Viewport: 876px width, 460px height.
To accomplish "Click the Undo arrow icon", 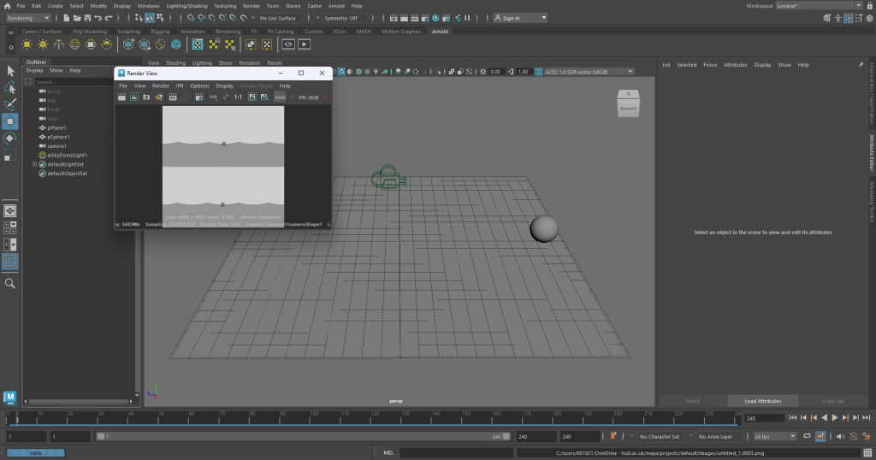I will pos(98,18).
